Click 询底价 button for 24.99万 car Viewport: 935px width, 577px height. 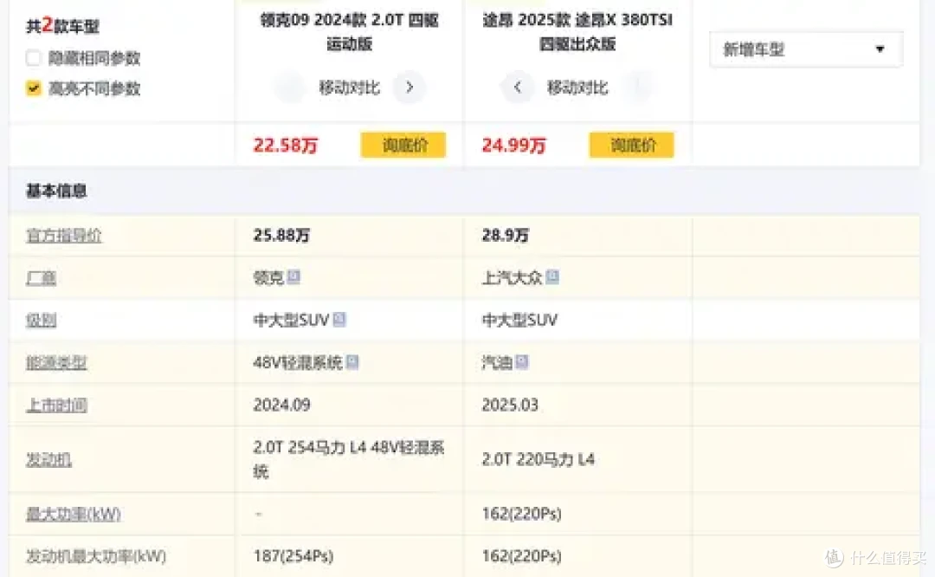[631, 145]
